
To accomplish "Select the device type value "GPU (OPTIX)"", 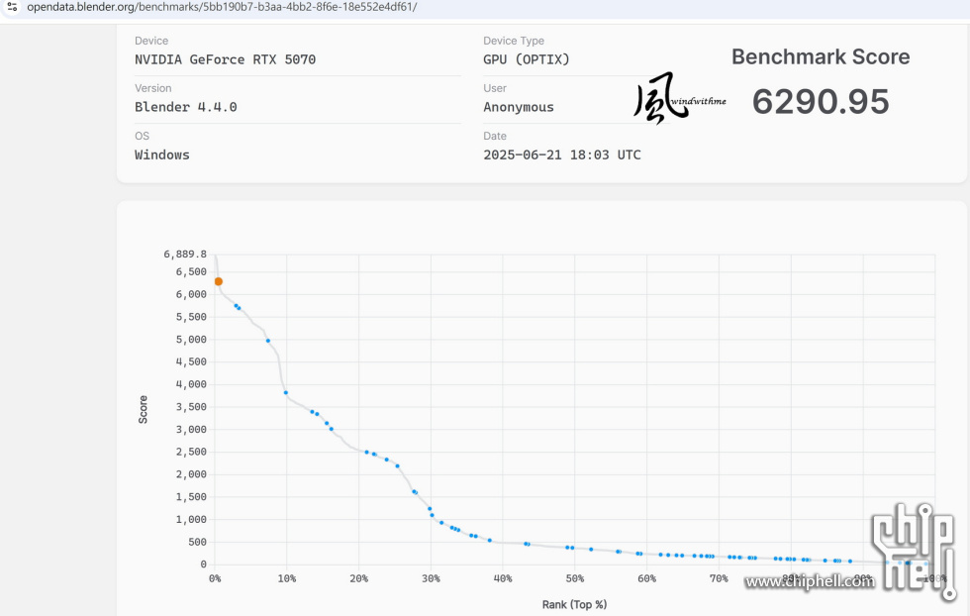I will click(x=527, y=59).
